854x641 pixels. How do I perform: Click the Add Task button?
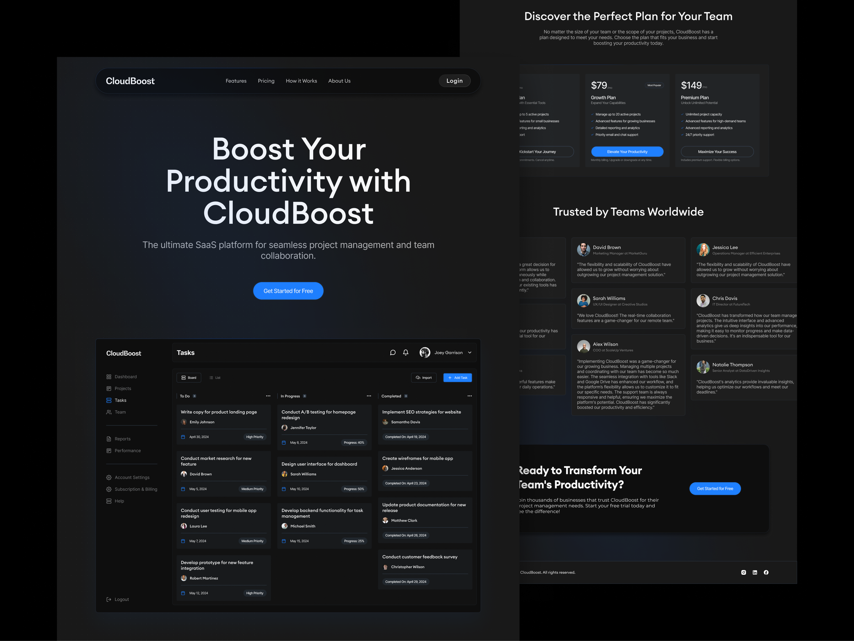click(x=458, y=377)
